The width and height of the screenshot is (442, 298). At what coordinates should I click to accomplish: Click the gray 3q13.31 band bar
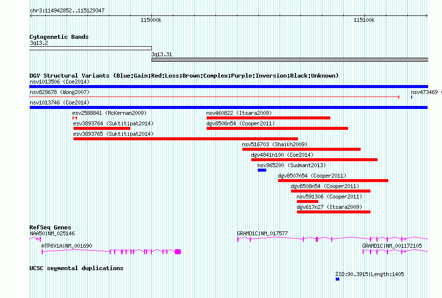tap(290, 60)
